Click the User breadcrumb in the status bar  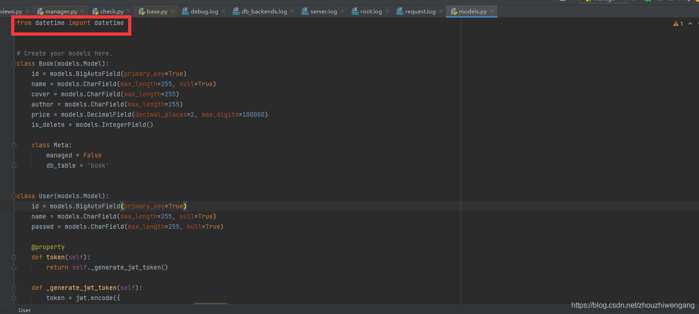(25, 309)
